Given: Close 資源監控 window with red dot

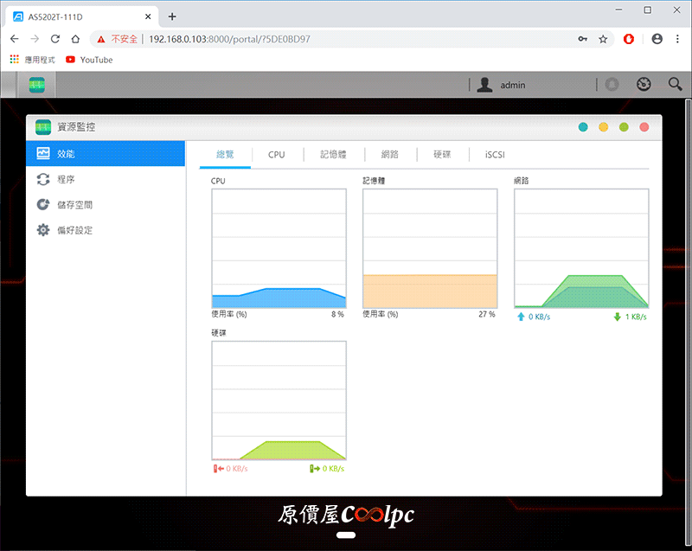Looking at the screenshot, I should tap(644, 127).
